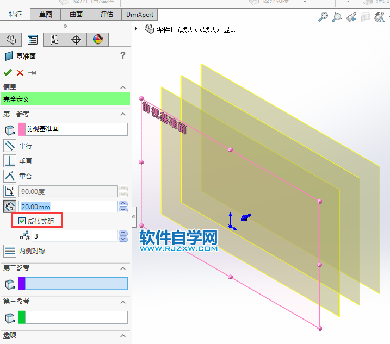Click the pushpin keep-visible icon
This screenshot has width=390, height=344.
pyautogui.click(x=32, y=73)
